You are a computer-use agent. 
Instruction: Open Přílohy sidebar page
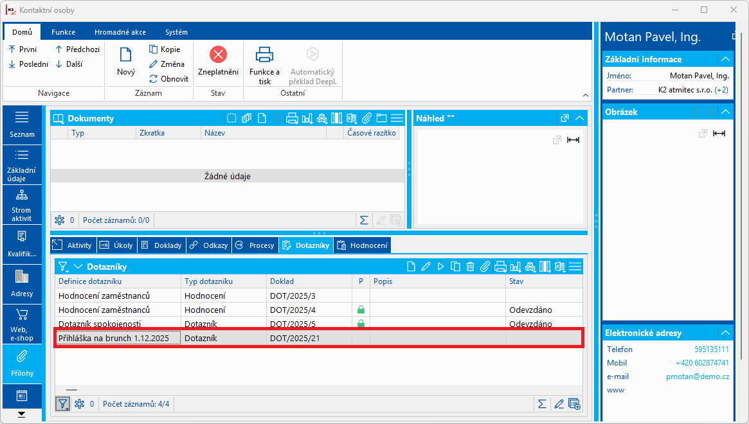pos(22,364)
